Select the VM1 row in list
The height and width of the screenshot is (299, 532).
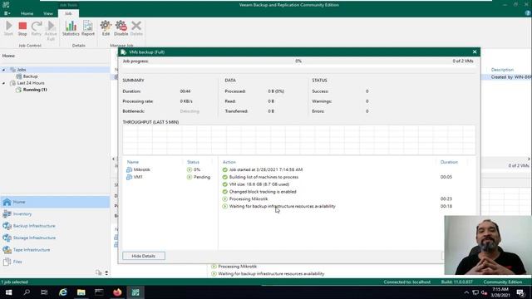[169, 177]
